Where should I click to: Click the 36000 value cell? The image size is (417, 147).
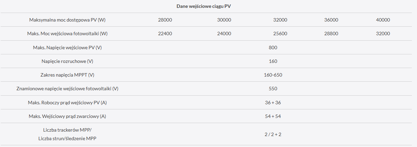(x=331, y=20)
